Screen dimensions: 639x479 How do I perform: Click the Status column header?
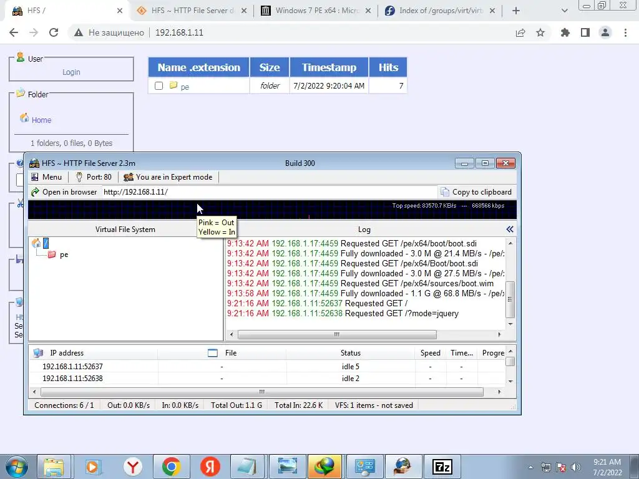[x=351, y=353]
